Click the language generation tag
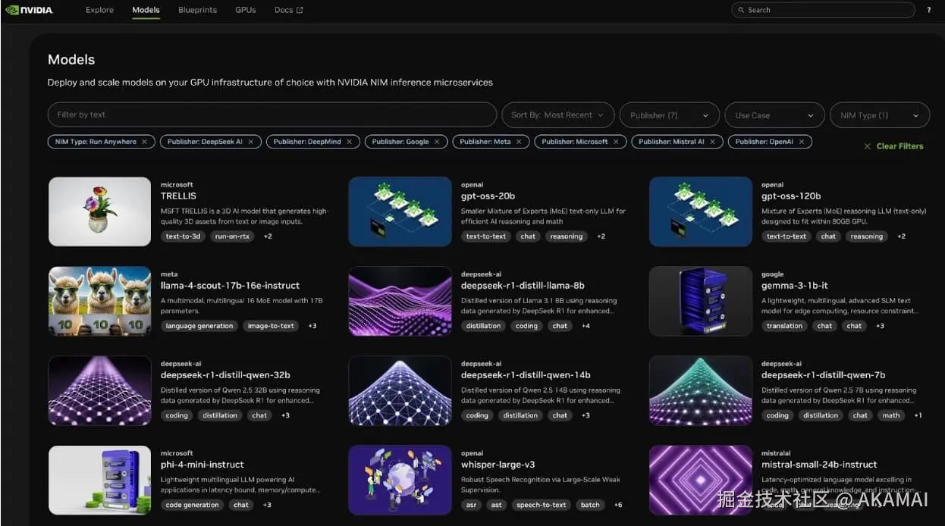 199,326
